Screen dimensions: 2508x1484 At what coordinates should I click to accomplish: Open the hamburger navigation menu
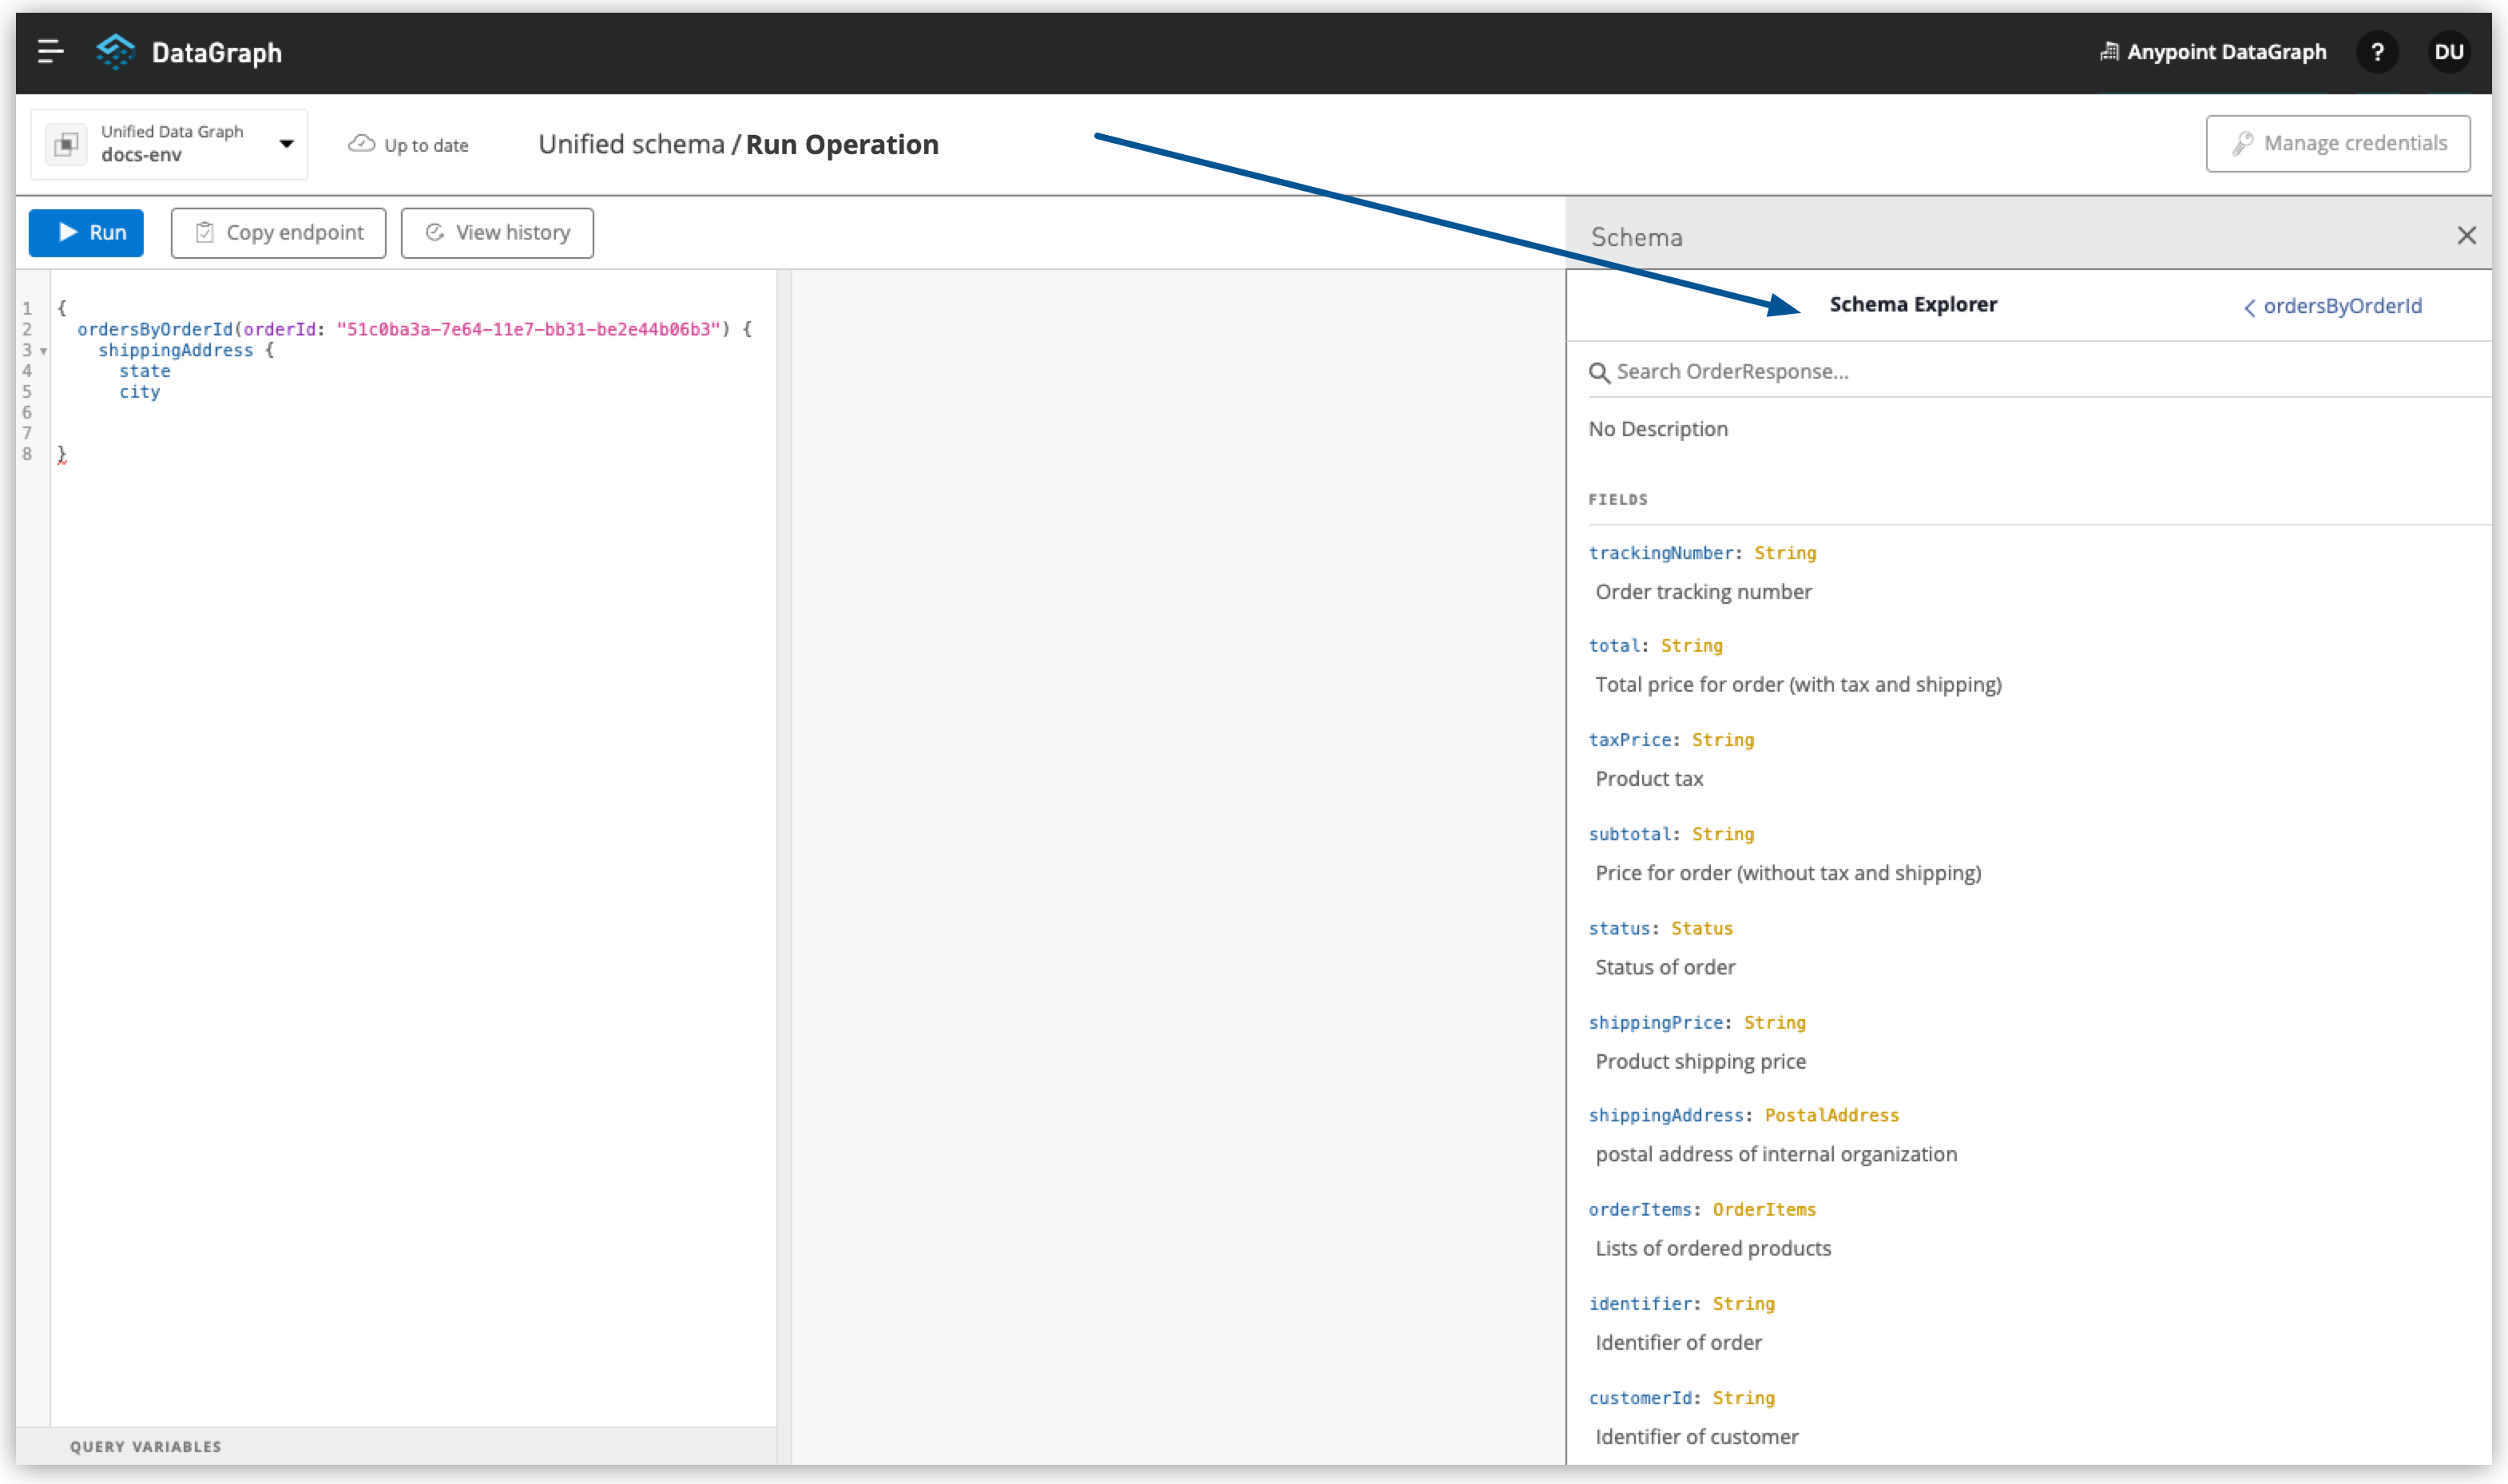click(49, 52)
